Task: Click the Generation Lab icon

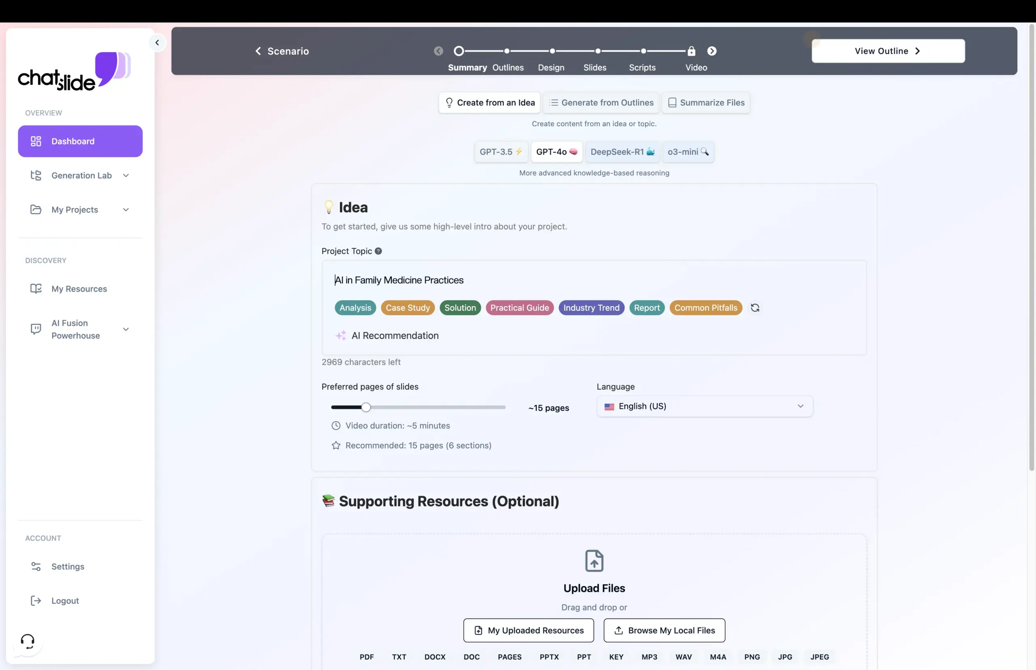Action: tap(36, 175)
